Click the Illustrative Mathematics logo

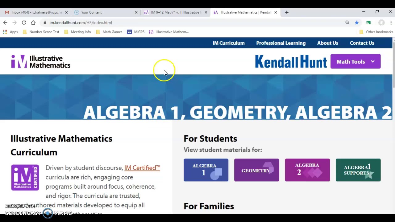41,62
